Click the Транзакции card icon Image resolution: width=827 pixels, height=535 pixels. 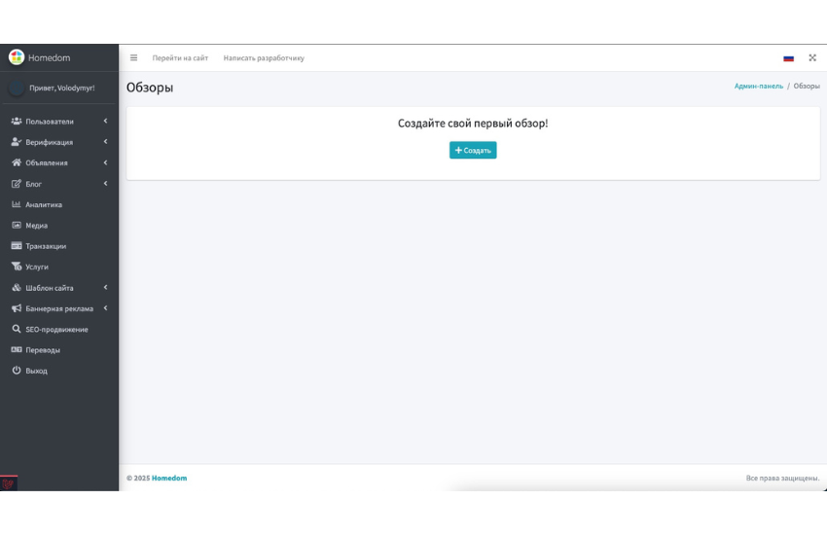[x=17, y=246]
